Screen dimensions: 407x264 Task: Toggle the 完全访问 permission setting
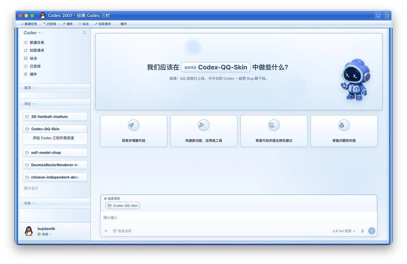(122, 231)
